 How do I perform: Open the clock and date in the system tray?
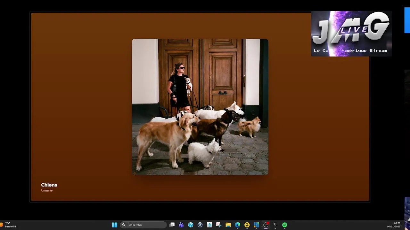point(394,225)
